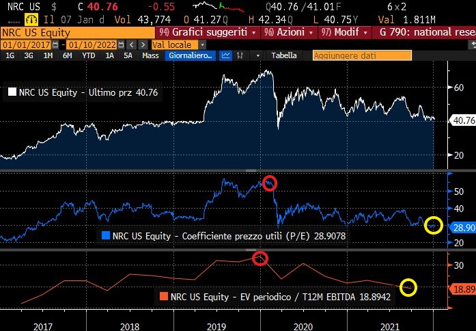
Task: Select the Mass maximum time range
Action: tap(150, 55)
